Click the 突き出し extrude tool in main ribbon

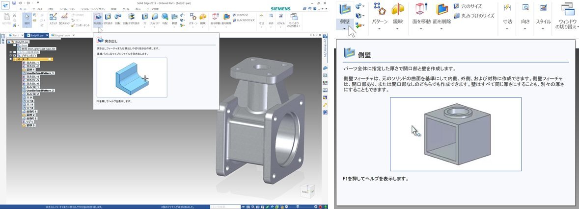tap(98, 19)
